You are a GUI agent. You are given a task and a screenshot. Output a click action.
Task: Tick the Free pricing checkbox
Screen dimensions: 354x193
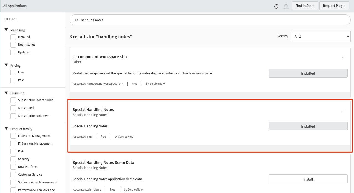(13, 72)
